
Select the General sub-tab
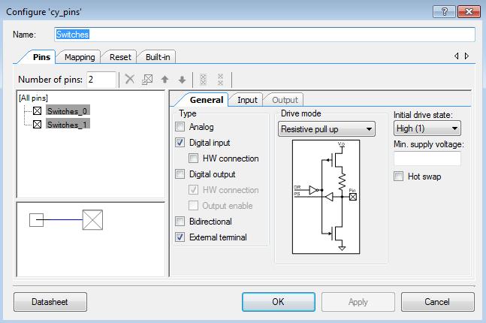pyautogui.click(x=206, y=100)
